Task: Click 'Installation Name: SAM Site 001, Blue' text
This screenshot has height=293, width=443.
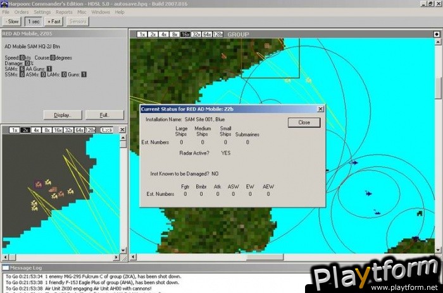Action: tap(185, 119)
